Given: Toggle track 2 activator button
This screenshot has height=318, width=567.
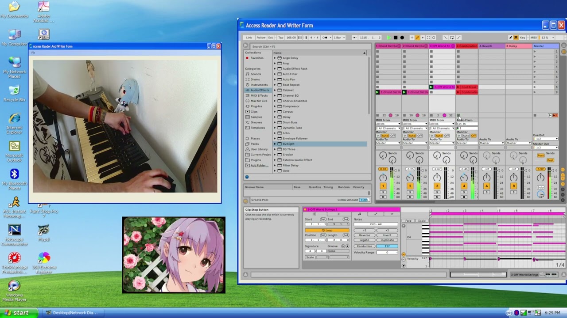Looking at the screenshot, I should point(410,186).
